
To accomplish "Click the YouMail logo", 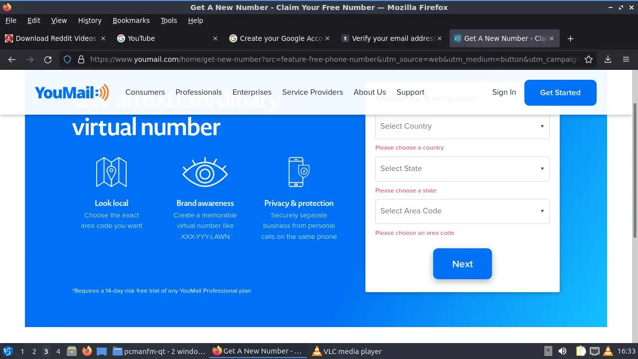I will [72, 92].
